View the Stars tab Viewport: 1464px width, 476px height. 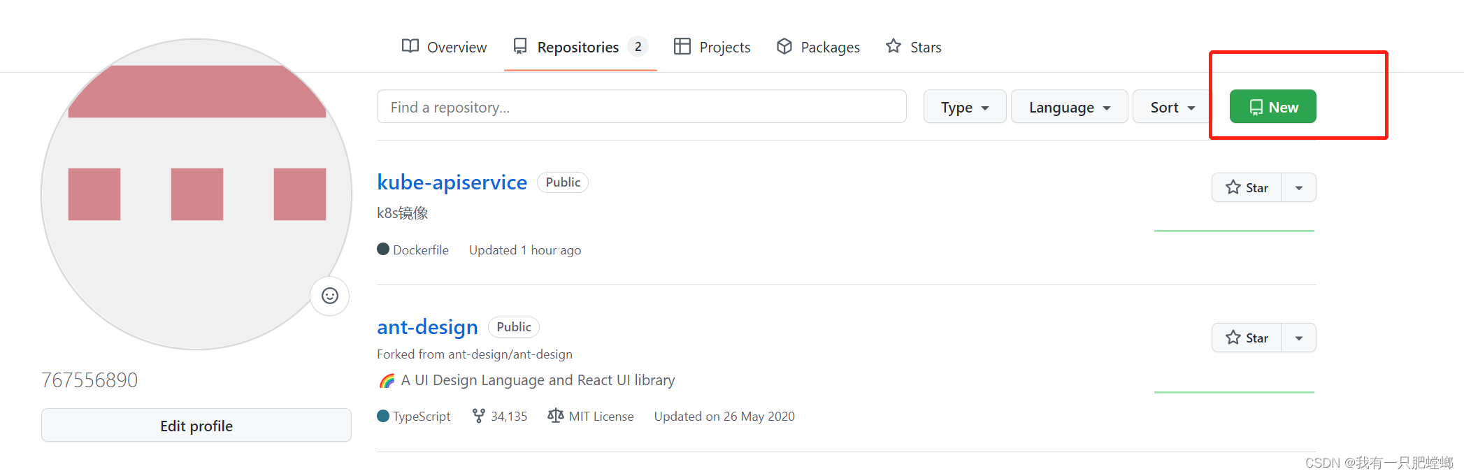click(913, 47)
